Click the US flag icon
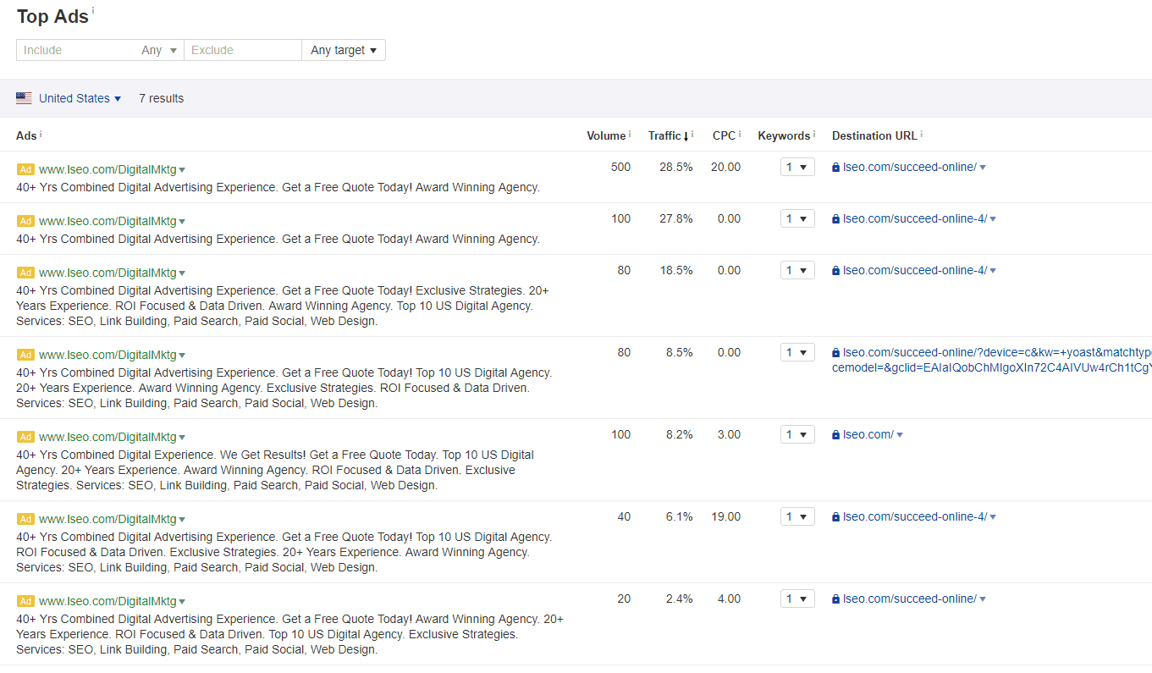 click(24, 98)
